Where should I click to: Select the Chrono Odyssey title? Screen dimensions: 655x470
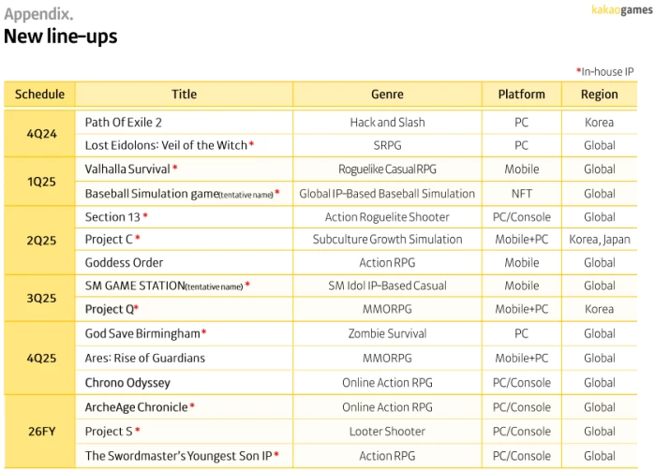tap(127, 383)
